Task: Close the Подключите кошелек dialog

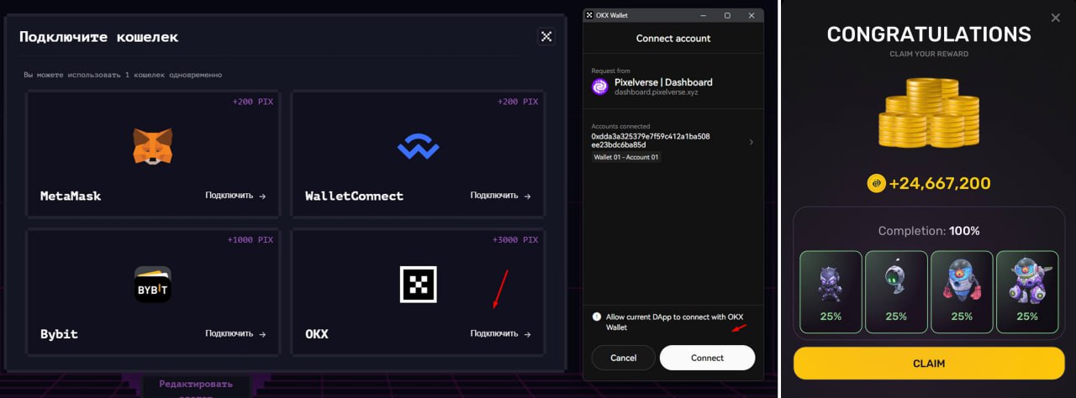Action: click(x=546, y=36)
